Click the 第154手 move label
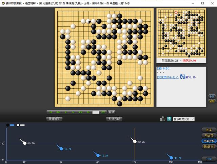 (163, 68)
